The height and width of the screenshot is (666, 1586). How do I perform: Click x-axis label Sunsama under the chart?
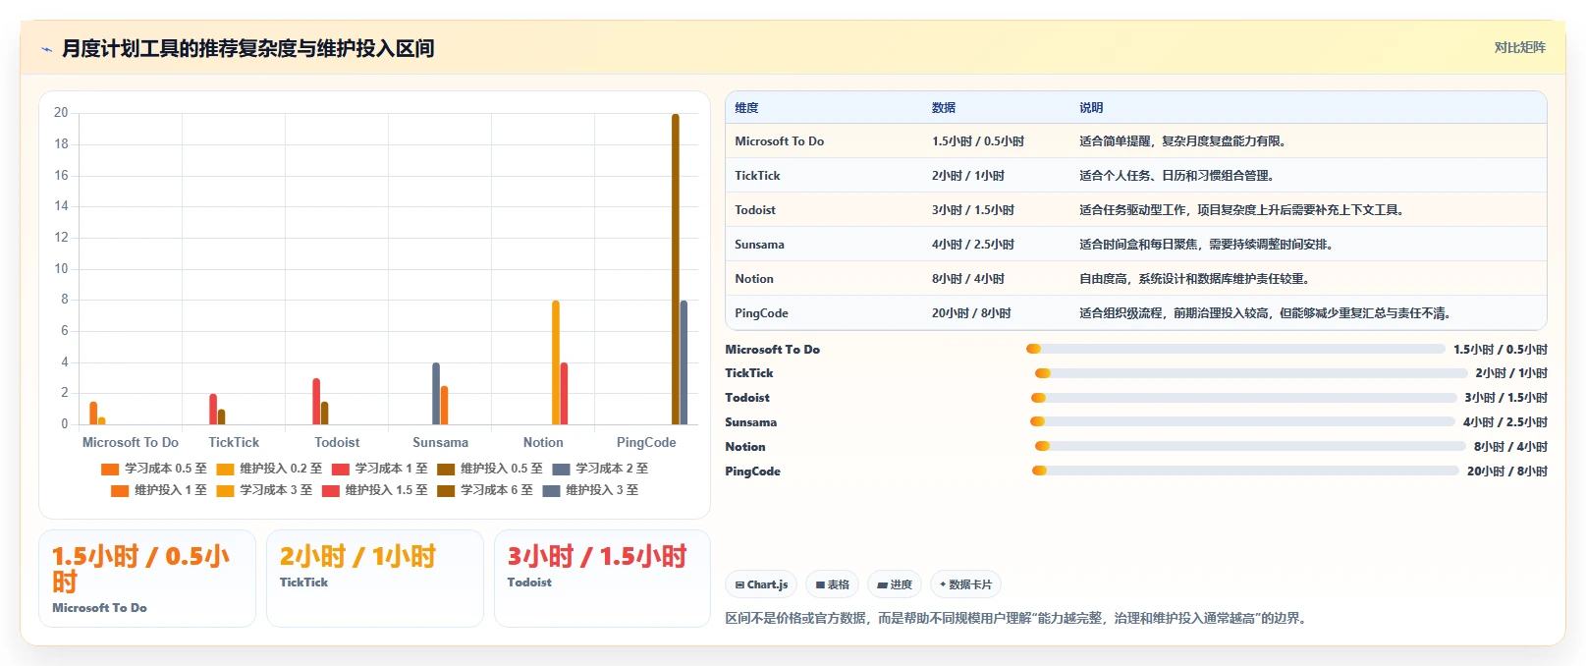(x=440, y=443)
